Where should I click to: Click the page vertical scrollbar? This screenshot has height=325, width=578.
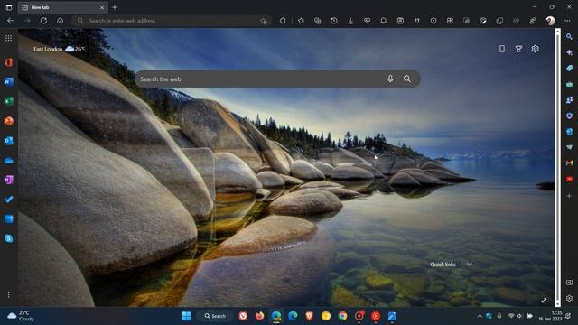[x=557, y=167]
